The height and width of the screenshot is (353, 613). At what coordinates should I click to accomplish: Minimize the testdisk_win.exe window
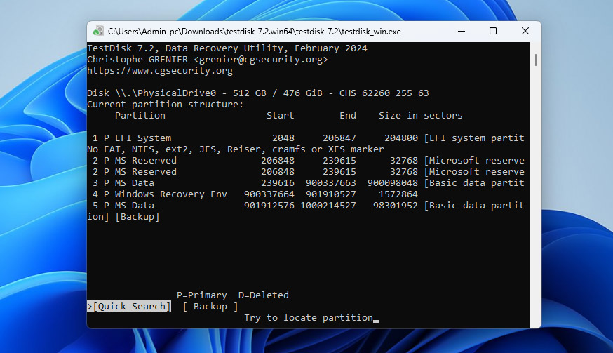tap(462, 32)
